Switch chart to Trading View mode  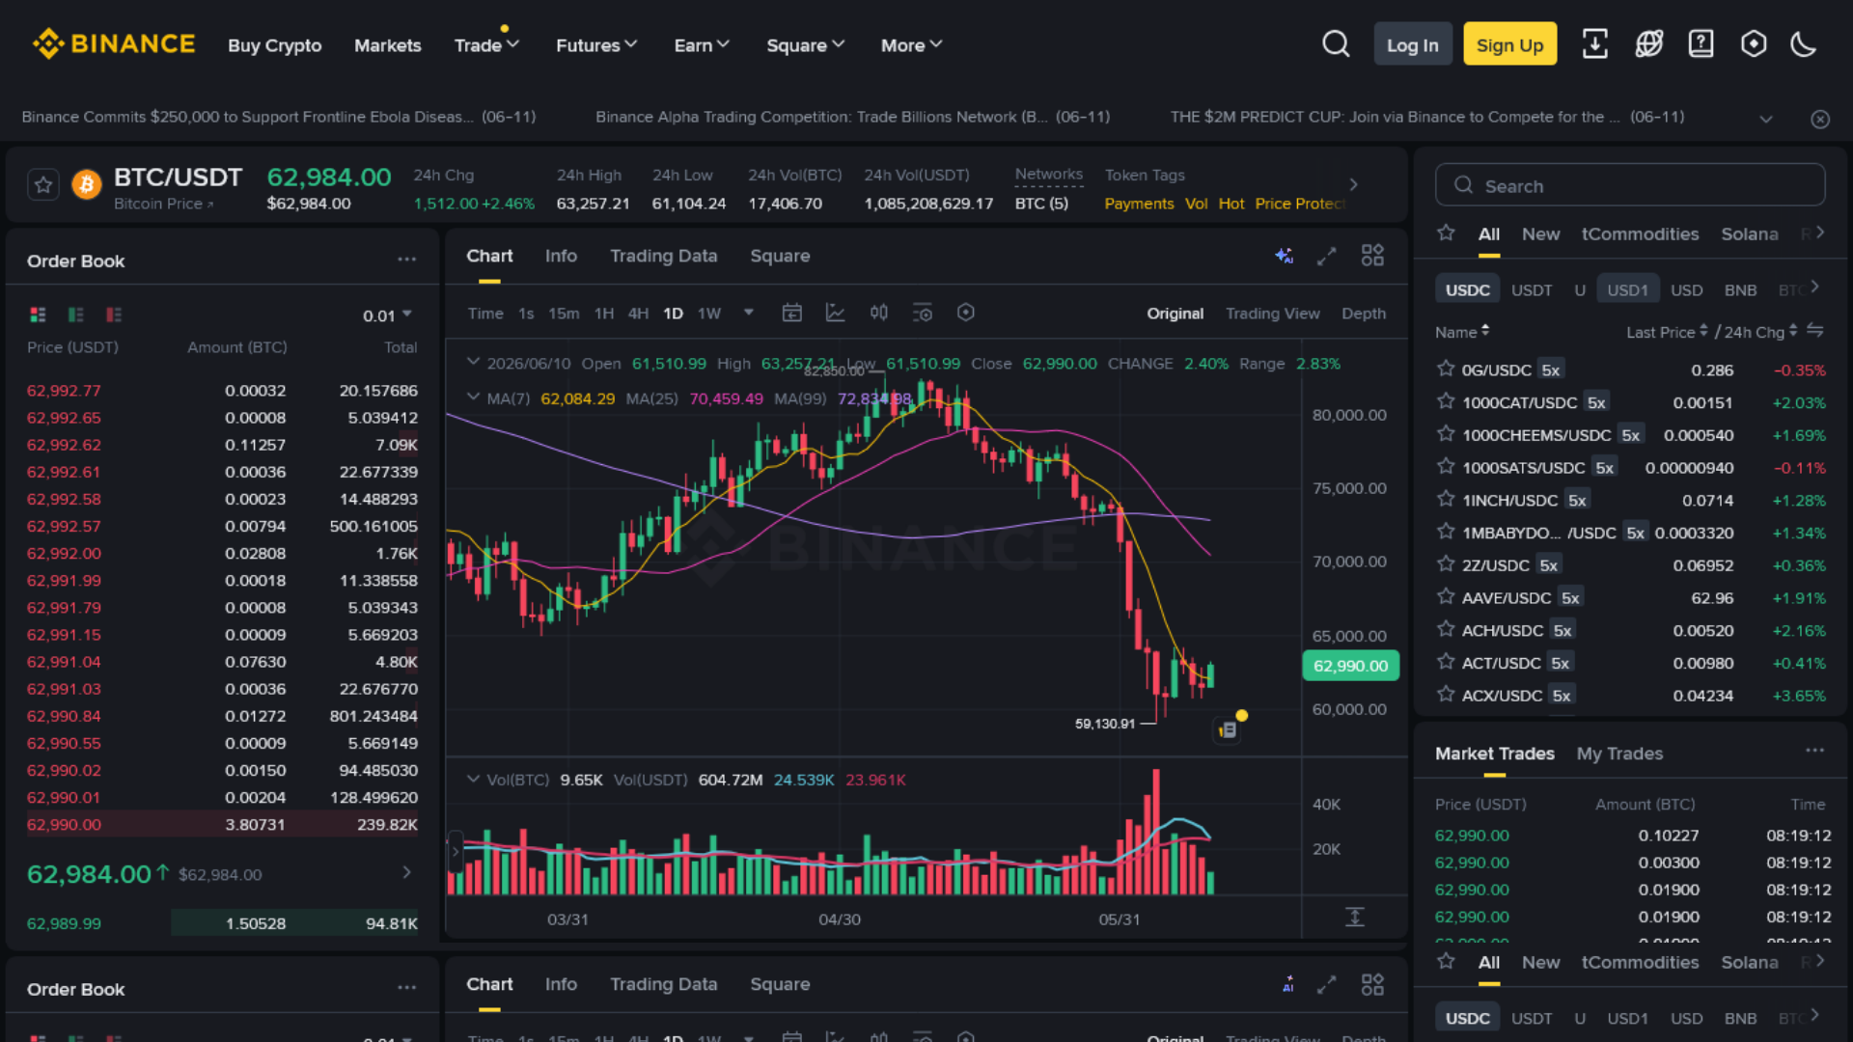click(1272, 314)
